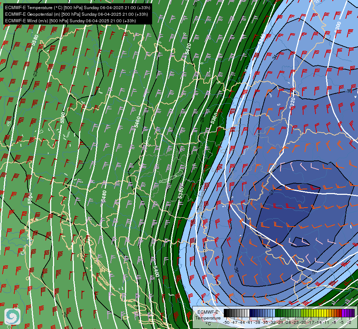
Task: Click the -50 black swatch in legend
Action: click(225, 313)
